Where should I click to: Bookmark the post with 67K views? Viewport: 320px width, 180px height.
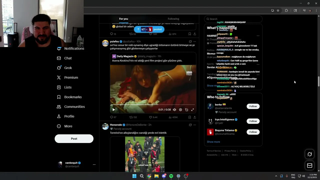pos(190,34)
